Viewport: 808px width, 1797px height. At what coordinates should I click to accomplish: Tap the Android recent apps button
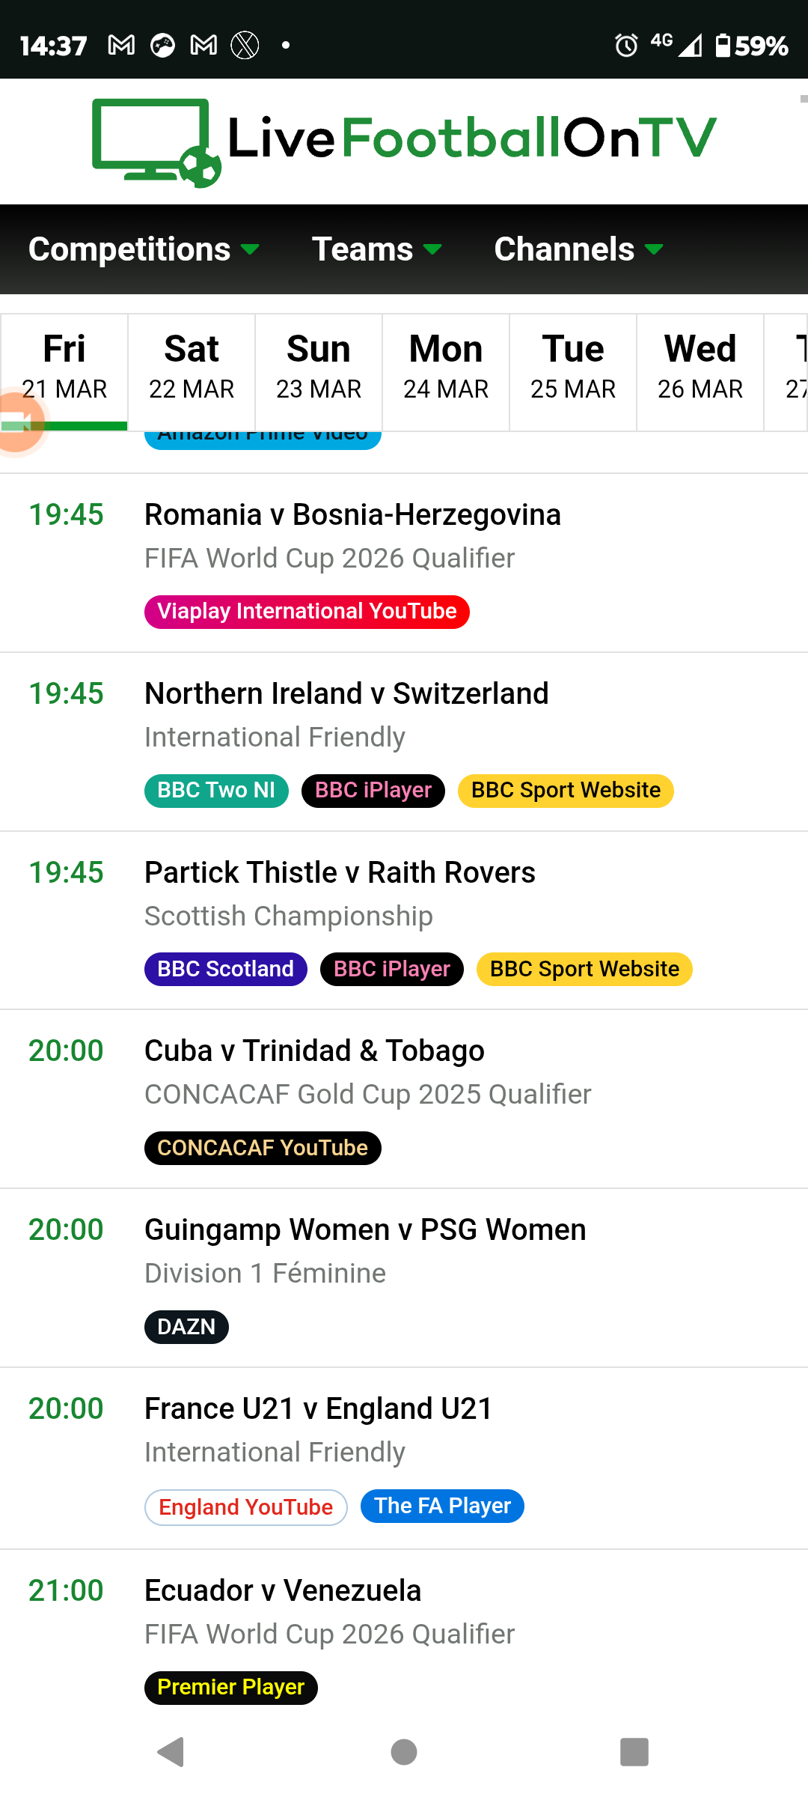(x=634, y=1751)
